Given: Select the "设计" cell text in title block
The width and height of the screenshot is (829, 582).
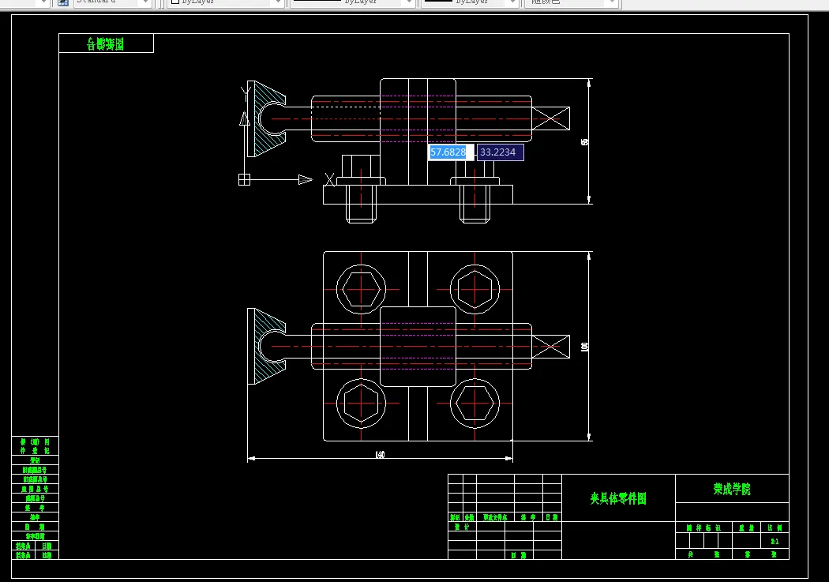Looking at the screenshot, I should tap(462, 527).
